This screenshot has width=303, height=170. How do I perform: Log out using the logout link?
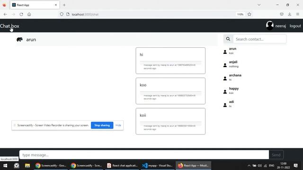[295, 26]
